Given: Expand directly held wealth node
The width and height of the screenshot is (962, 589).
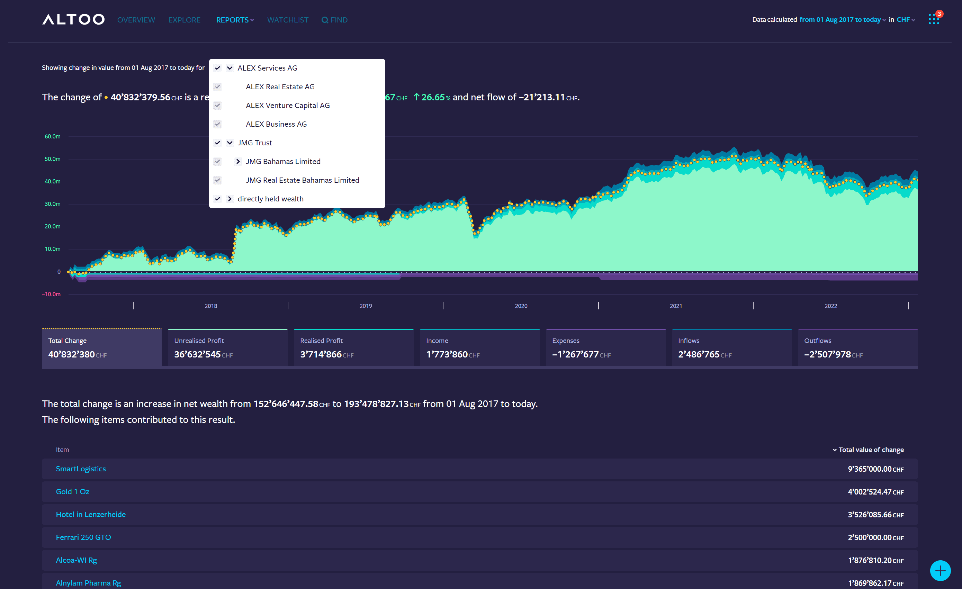Looking at the screenshot, I should (230, 199).
